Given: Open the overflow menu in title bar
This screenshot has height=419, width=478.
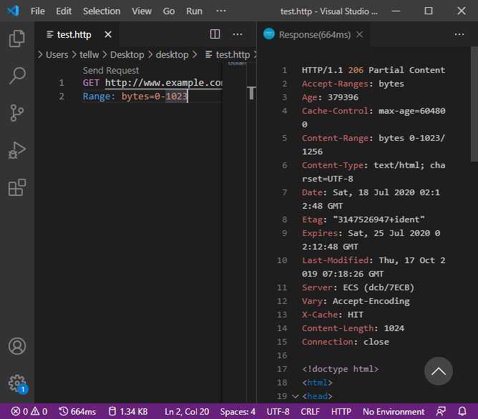Looking at the screenshot, I should click(220, 11).
